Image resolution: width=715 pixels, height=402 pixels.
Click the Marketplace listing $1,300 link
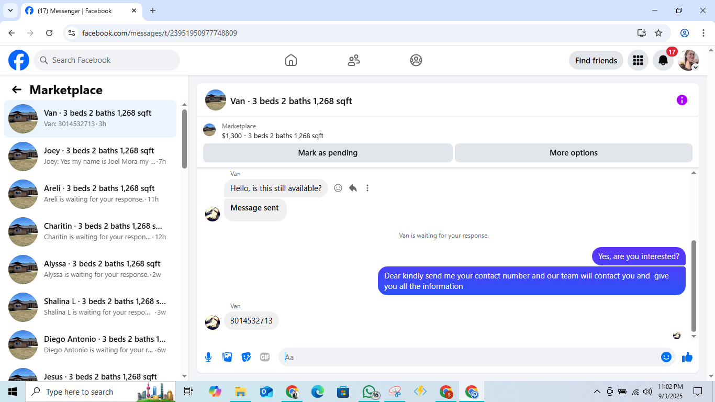(x=272, y=136)
